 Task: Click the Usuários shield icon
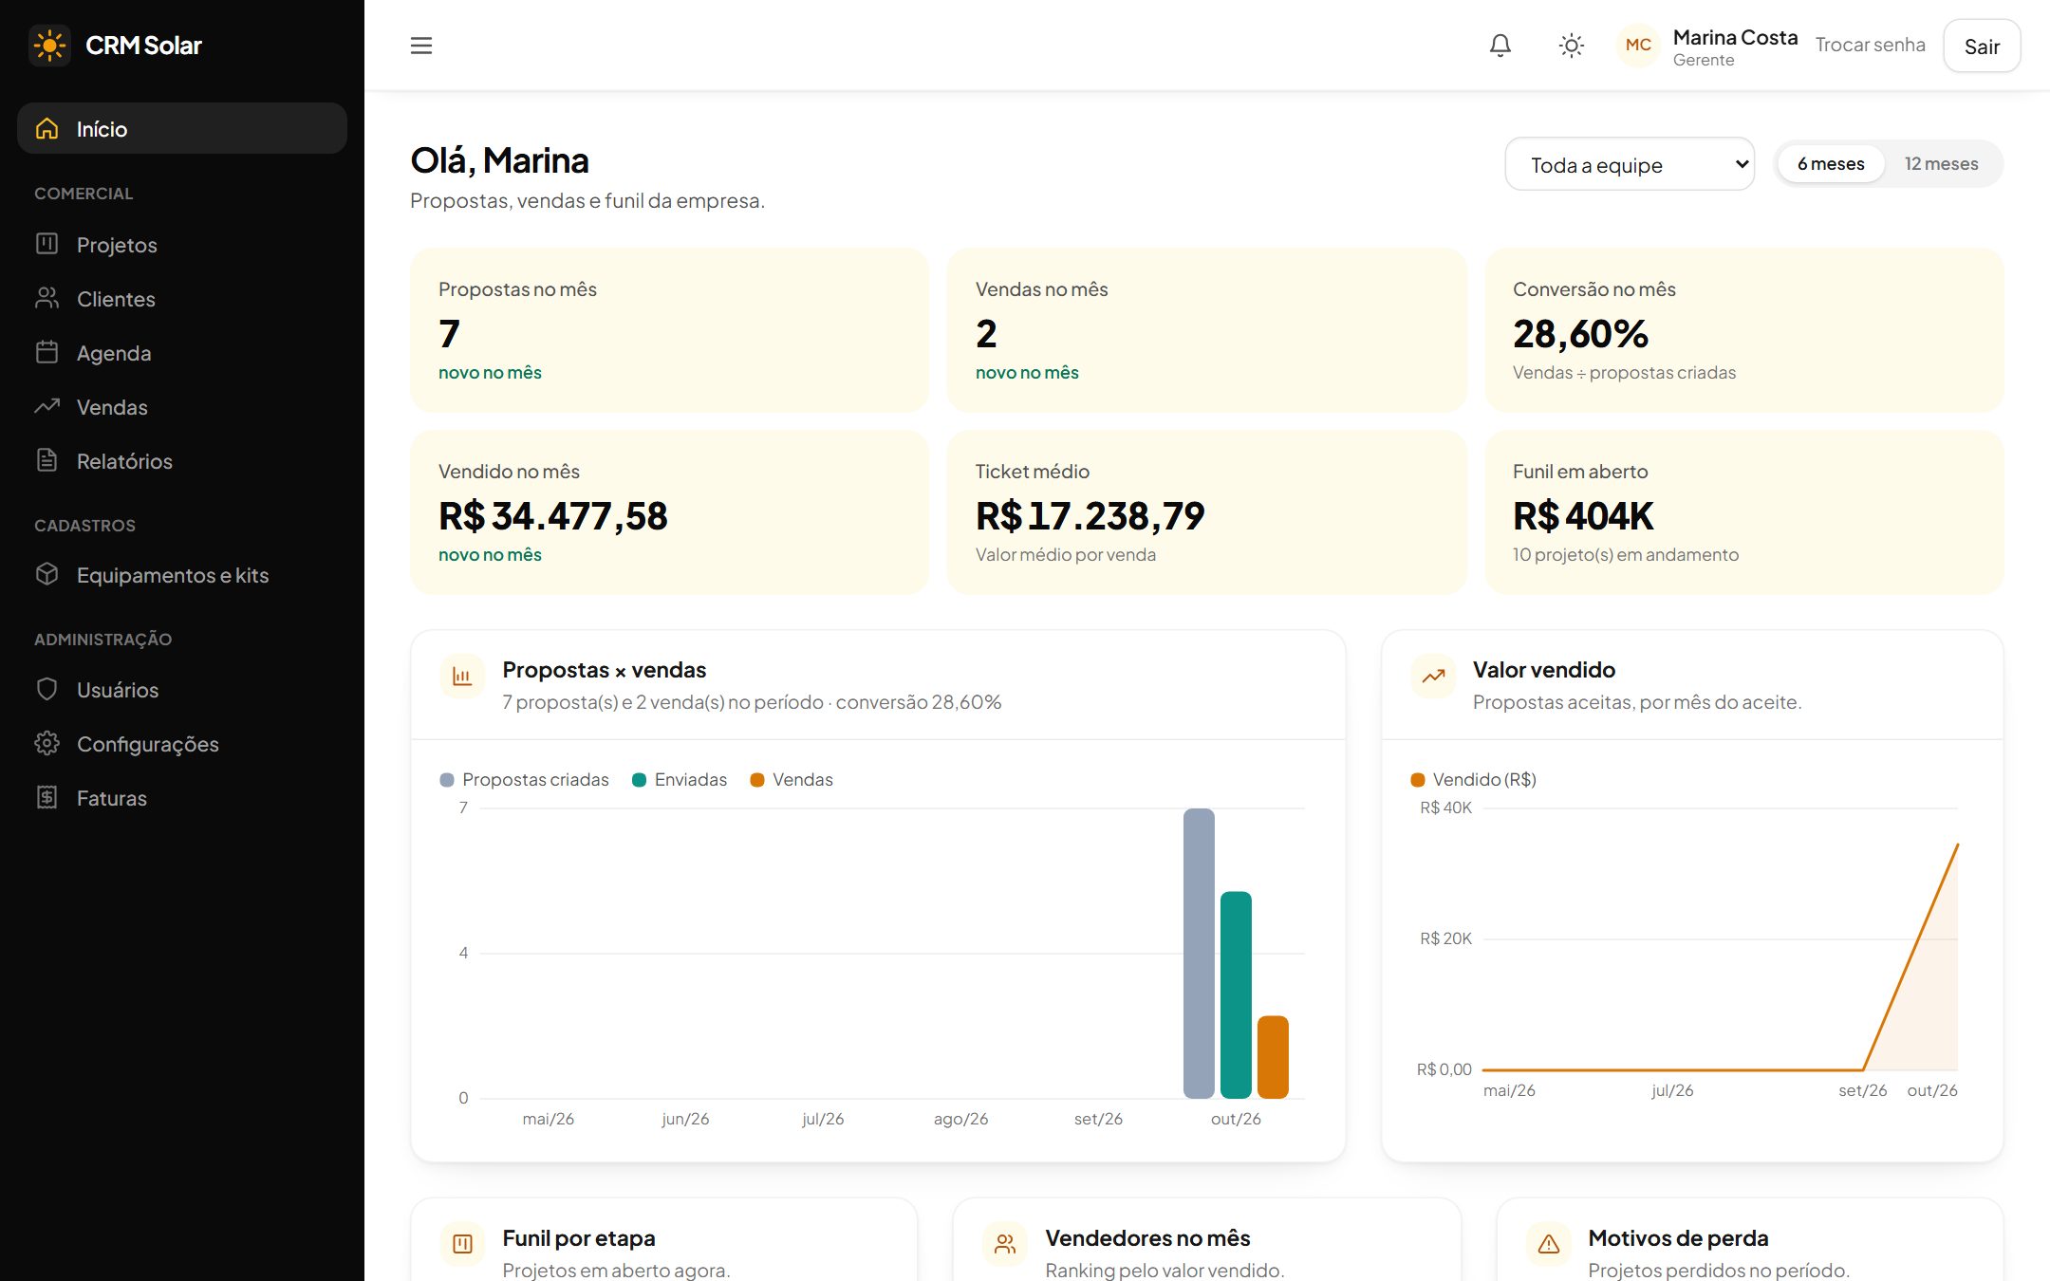47,690
